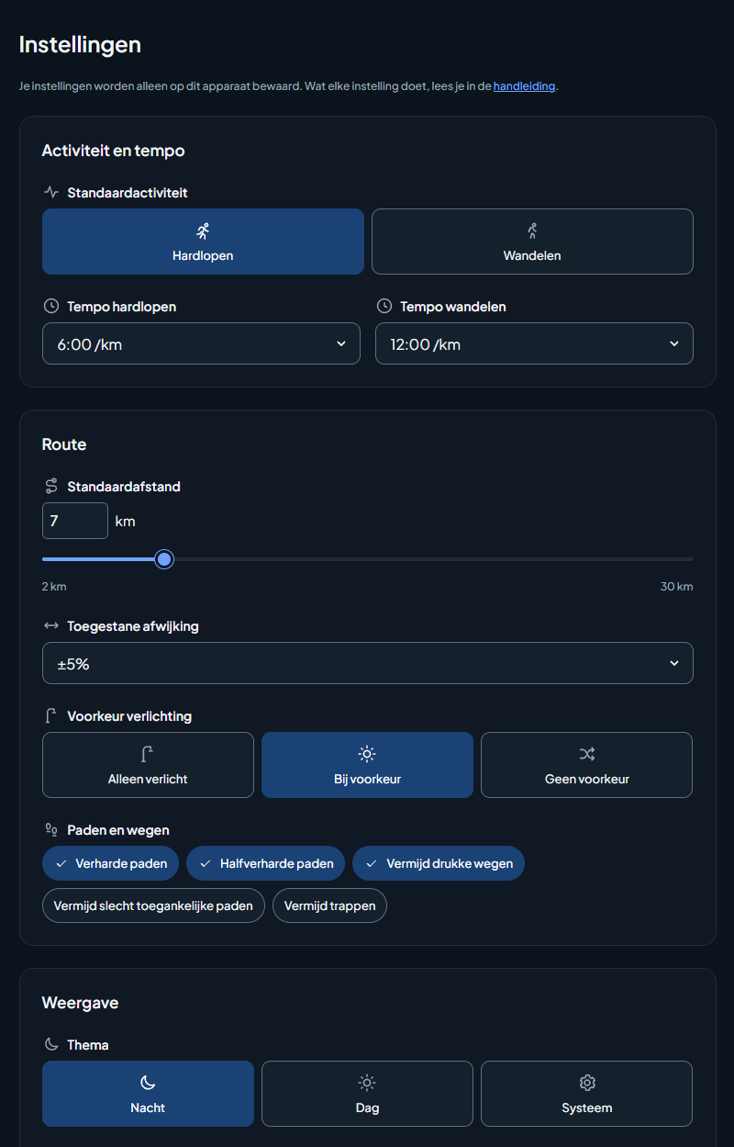Click the chevron arrow in Tempo wandelen
Screen dimensions: 734x1147
[x=674, y=343]
